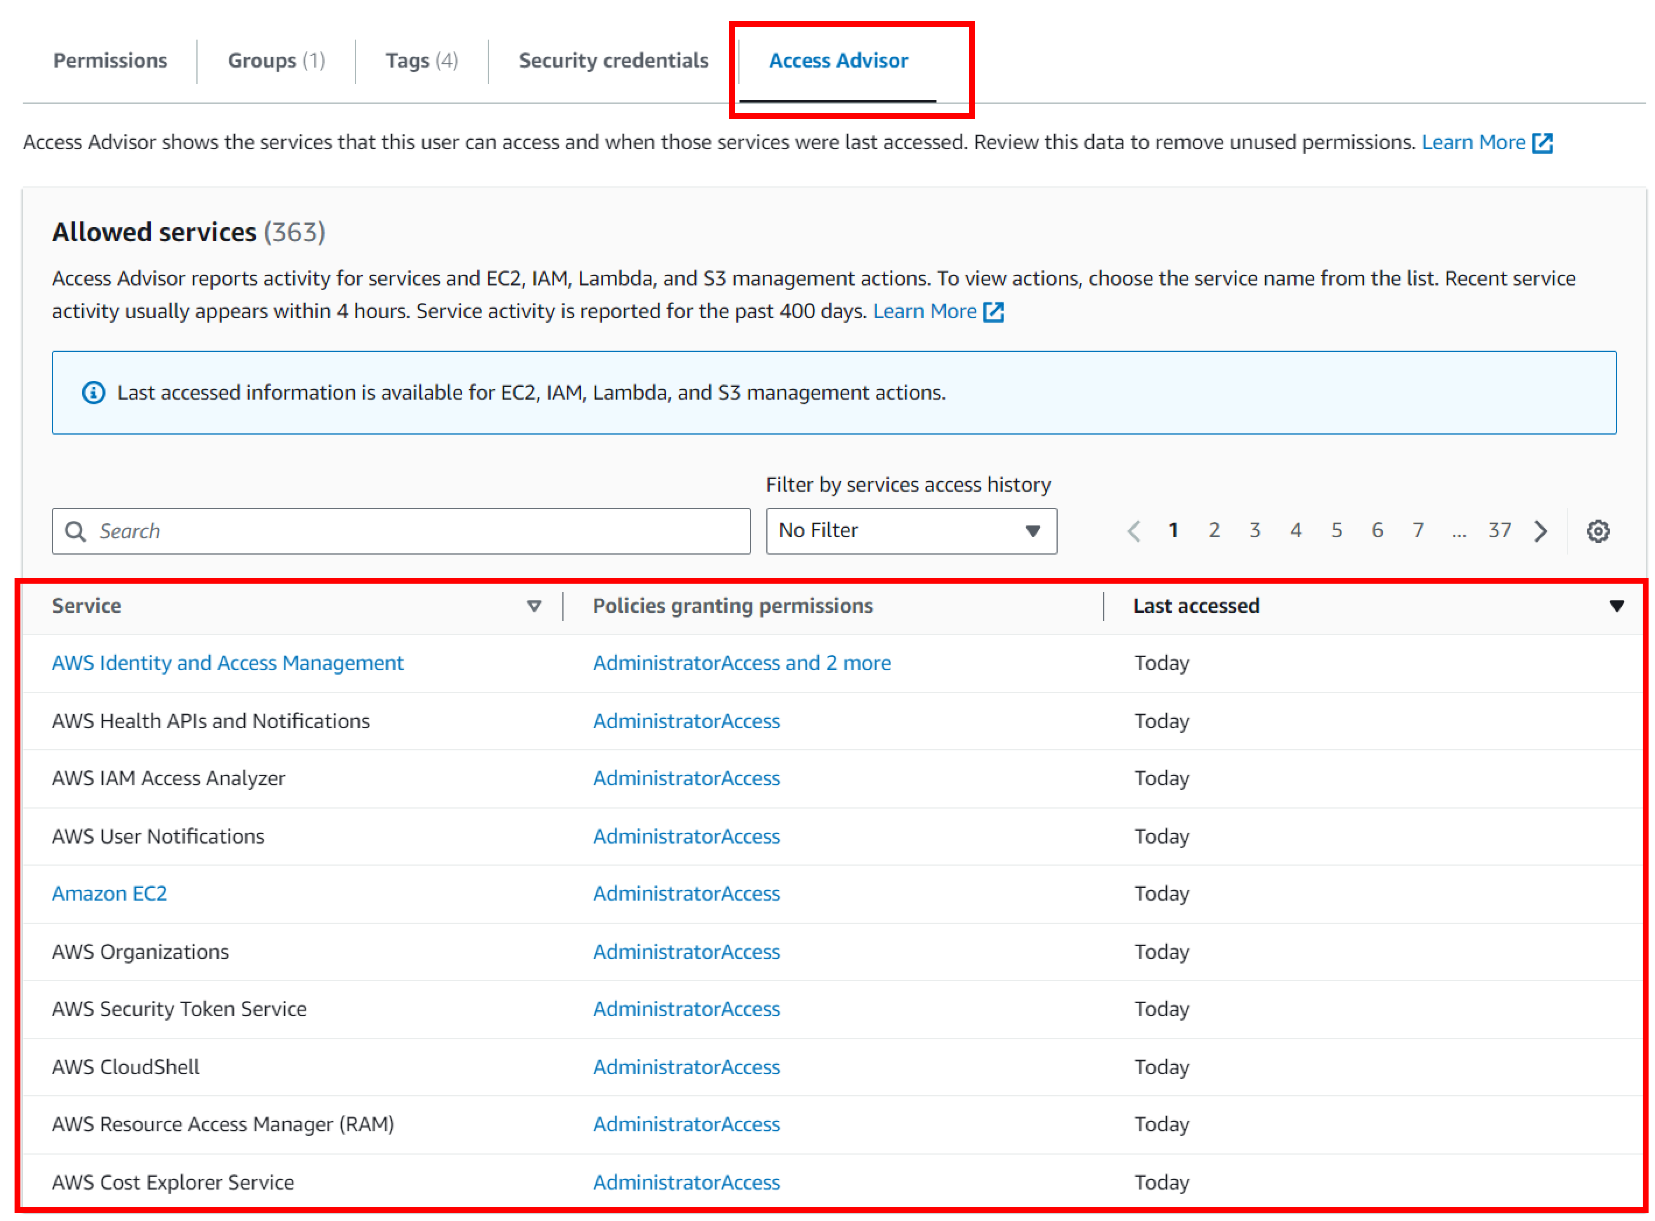
Task: Go to next page arrow
Action: pos(1541,531)
